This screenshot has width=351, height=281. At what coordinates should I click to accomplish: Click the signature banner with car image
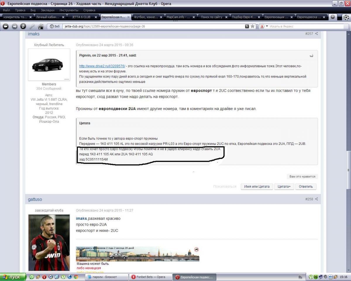tap(137, 254)
